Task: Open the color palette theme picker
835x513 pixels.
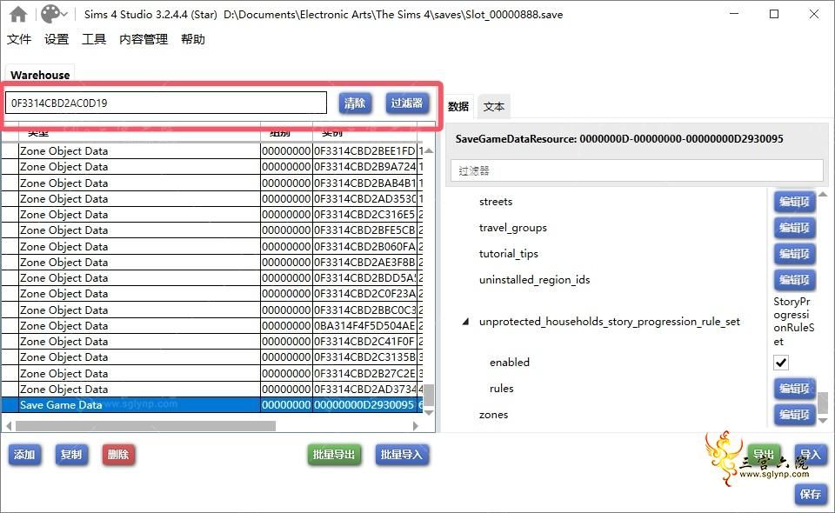Action: [x=50, y=14]
